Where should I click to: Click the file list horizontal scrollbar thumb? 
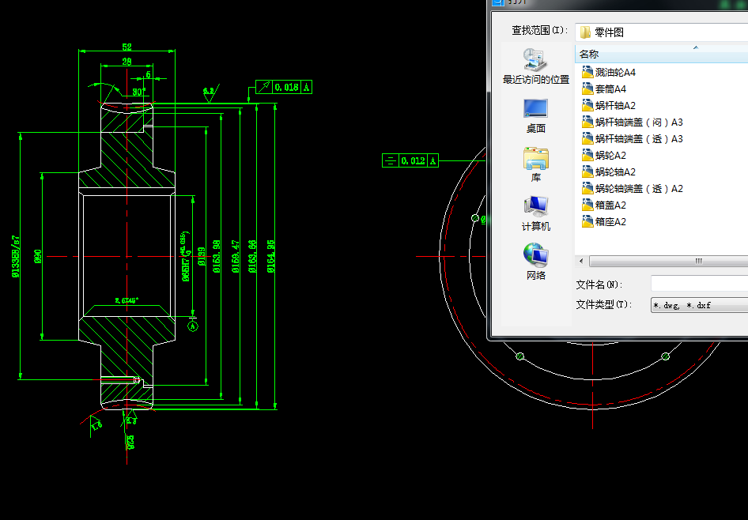click(669, 262)
